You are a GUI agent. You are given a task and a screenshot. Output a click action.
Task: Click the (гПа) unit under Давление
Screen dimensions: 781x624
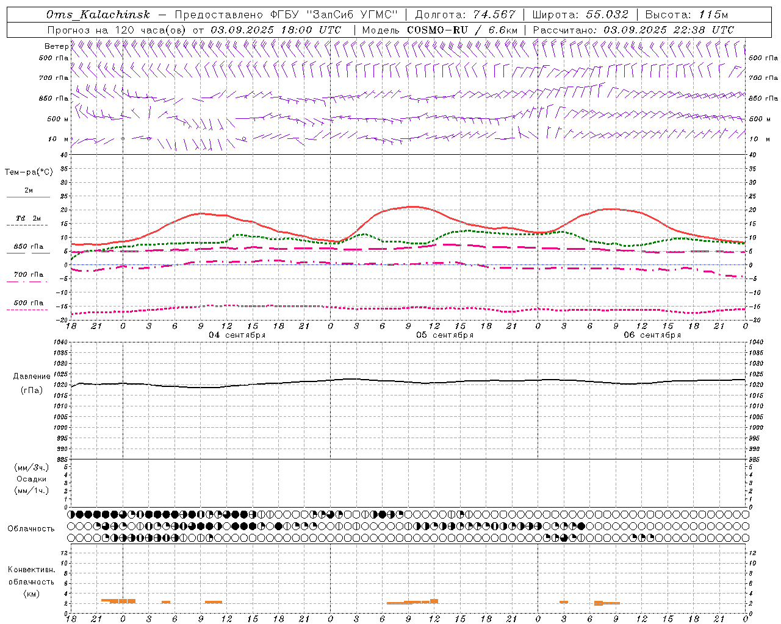coord(32,390)
